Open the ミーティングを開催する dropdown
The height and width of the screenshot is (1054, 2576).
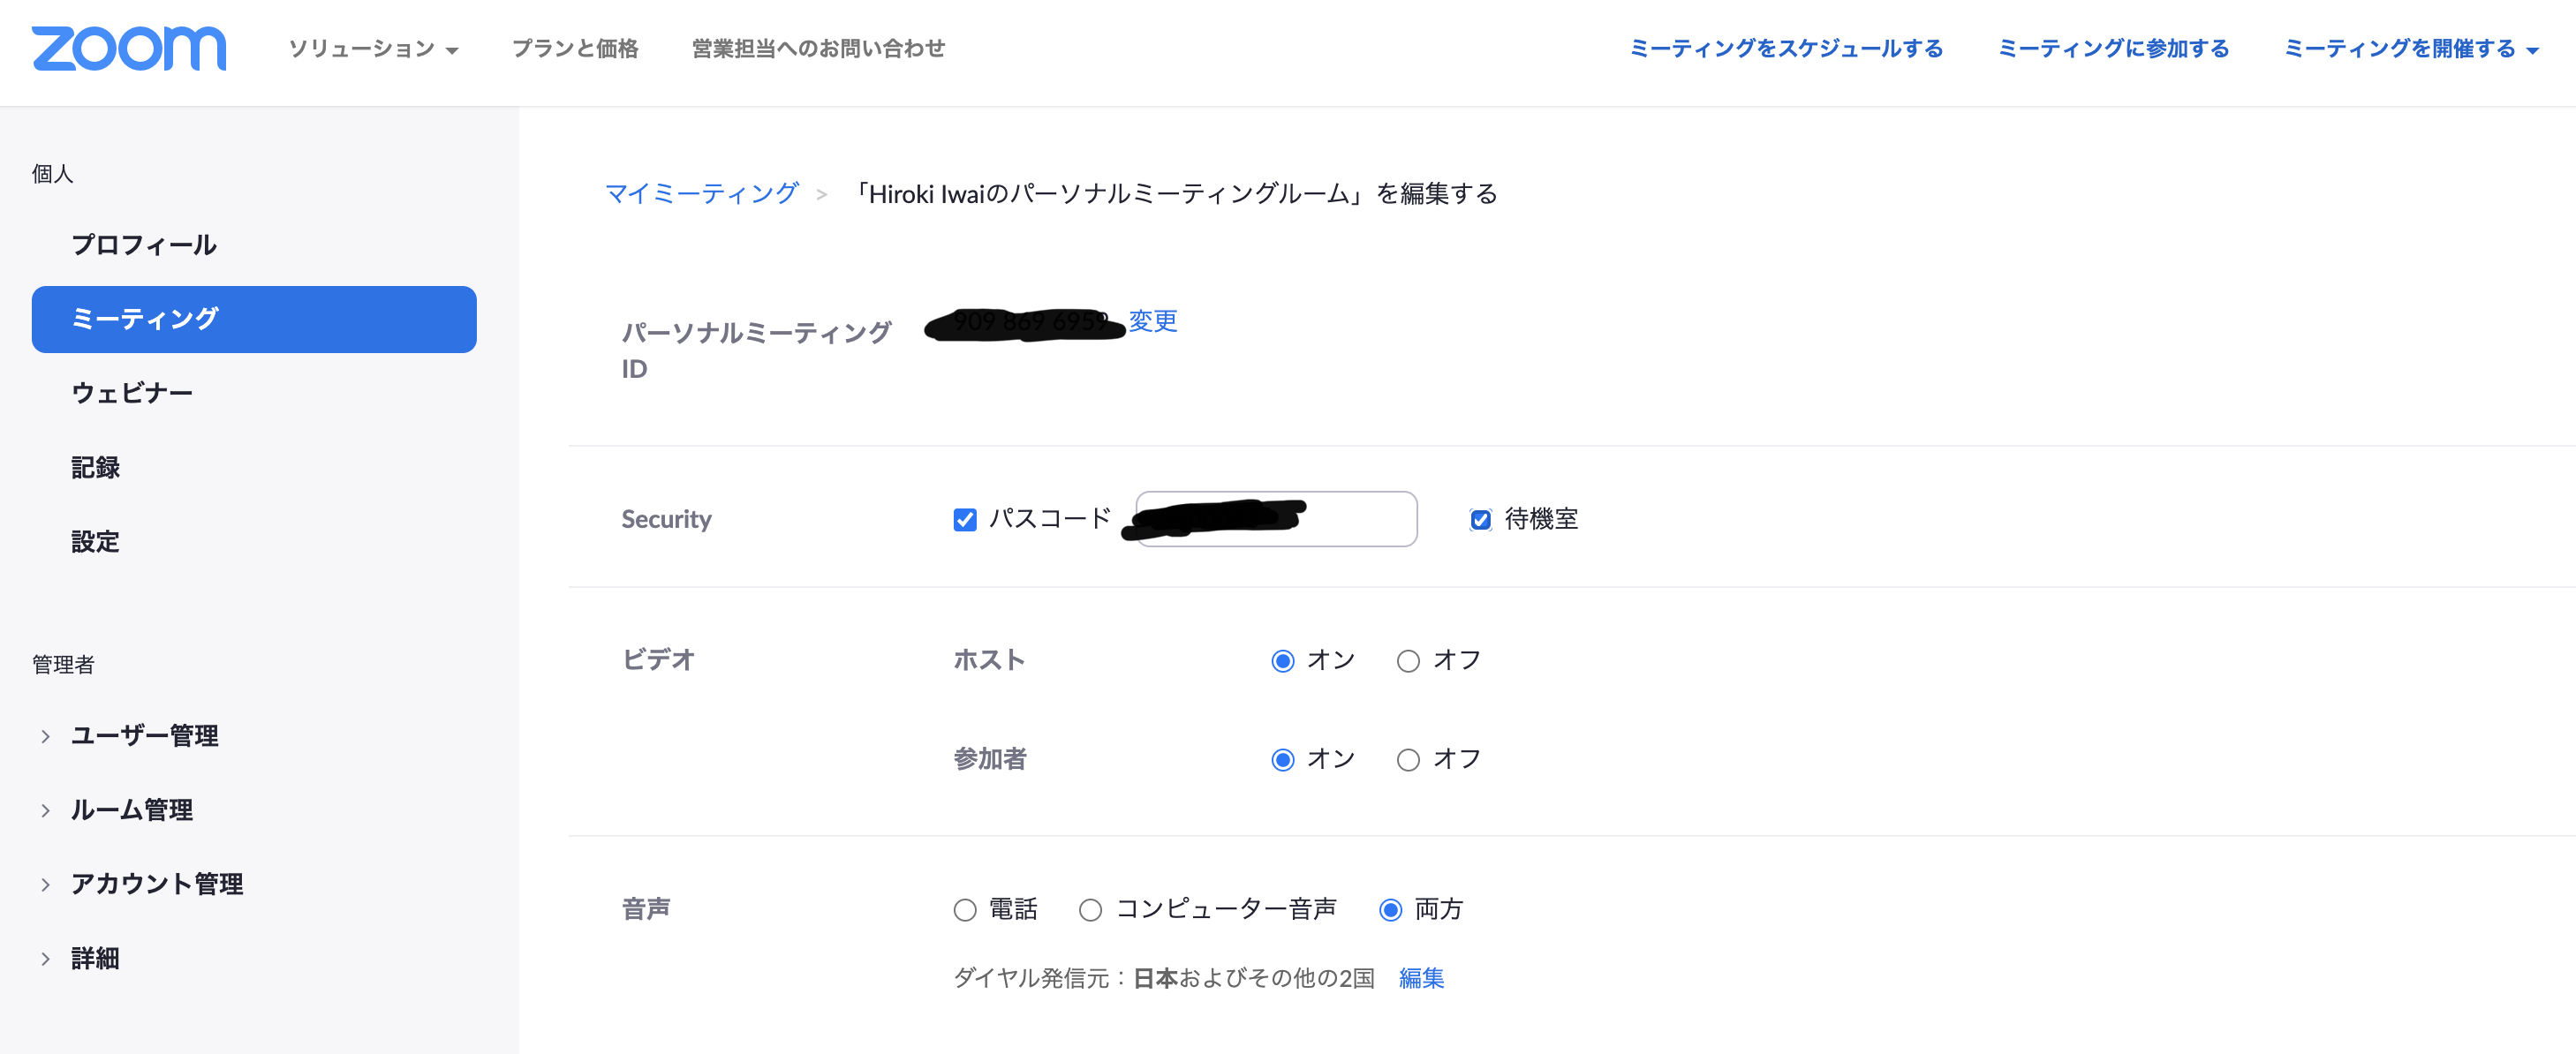(2410, 49)
